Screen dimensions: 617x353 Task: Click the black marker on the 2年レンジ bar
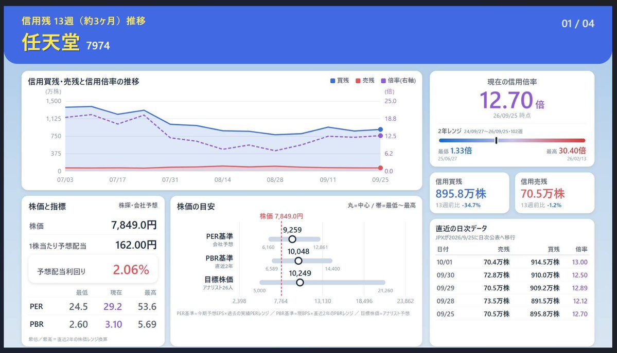496,140
